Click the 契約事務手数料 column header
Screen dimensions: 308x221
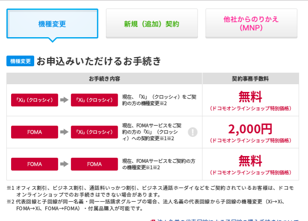(250, 79)
